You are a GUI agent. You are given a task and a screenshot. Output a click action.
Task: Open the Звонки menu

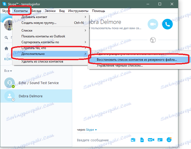pyautogui.click(x=50, y=11)
